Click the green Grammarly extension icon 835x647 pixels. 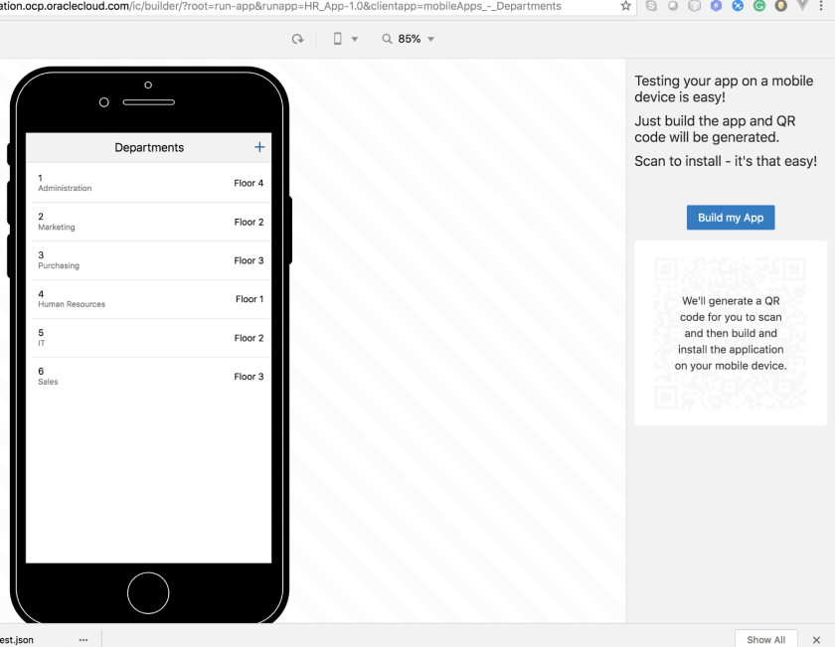(759, 6)
